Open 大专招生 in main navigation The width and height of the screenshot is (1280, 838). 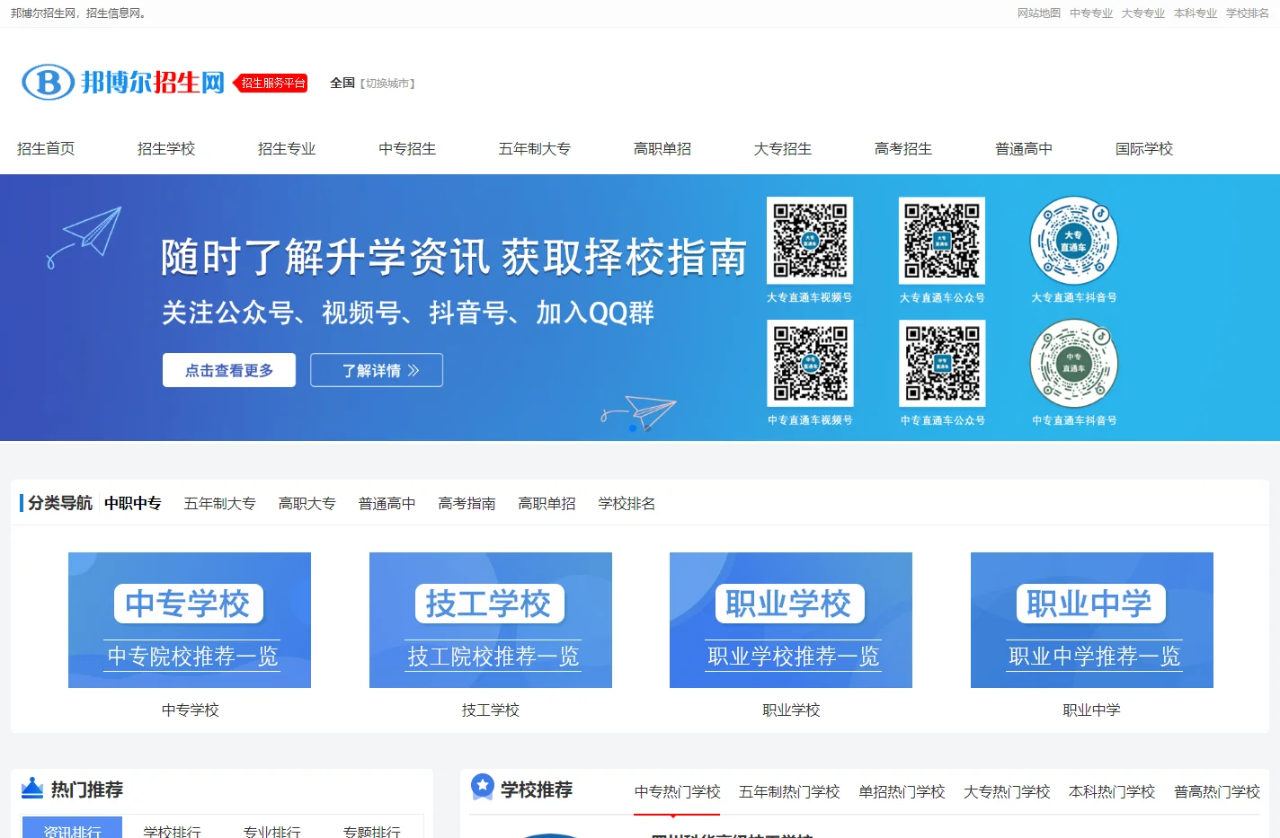(783, 149)
